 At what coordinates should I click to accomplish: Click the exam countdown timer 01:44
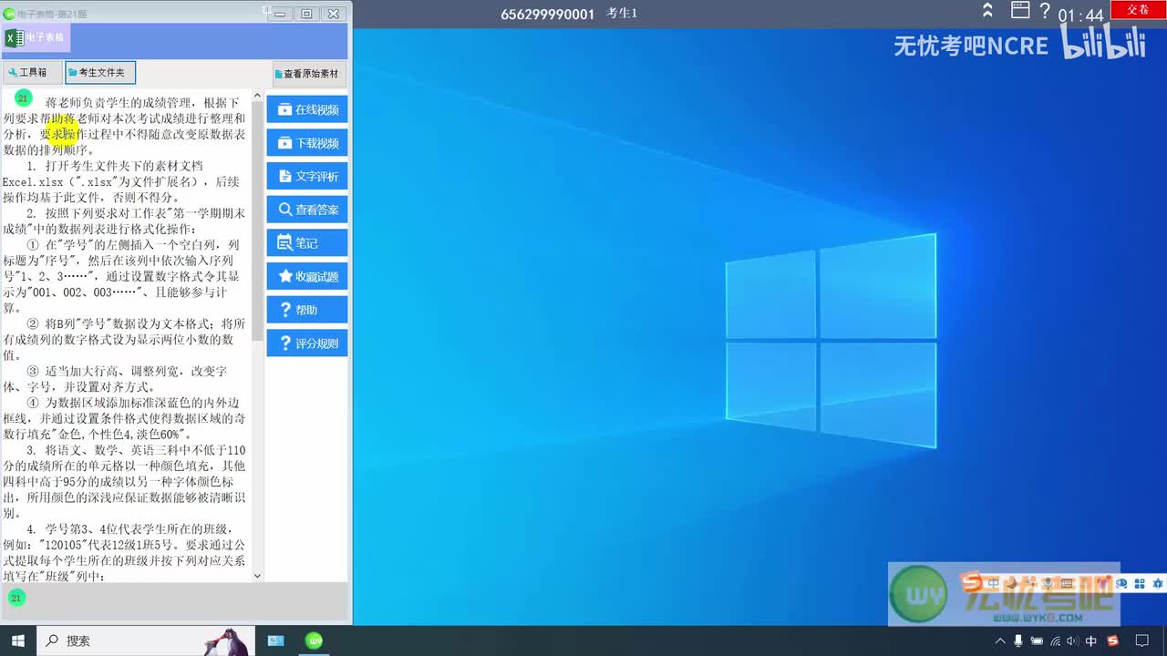pos(1080,15)
